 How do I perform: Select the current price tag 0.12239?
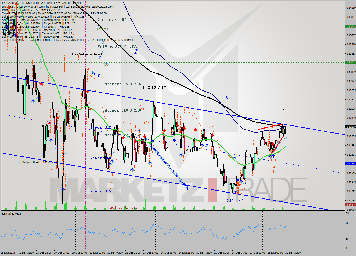[350, 127]
